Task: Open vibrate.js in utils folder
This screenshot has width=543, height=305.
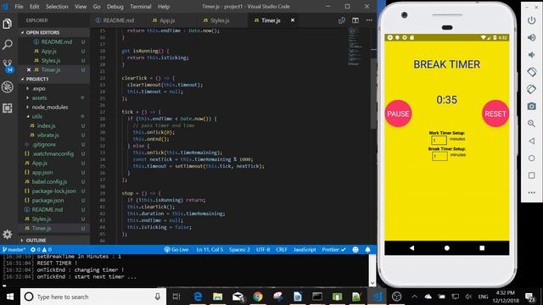Action: (54, 136)
